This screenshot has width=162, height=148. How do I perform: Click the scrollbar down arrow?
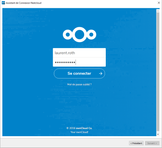(x=158, y=134)
